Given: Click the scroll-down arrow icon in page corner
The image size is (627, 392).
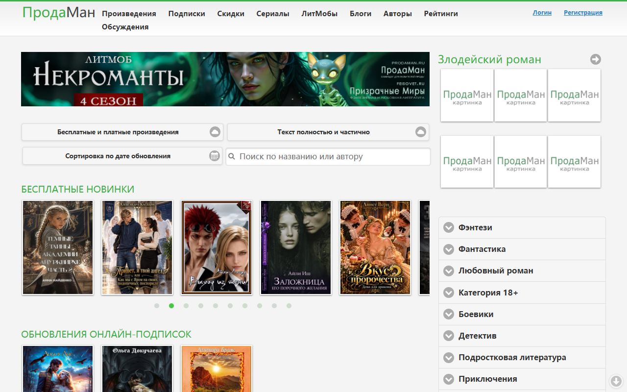Looking at the screenshot, I should 616,381.
